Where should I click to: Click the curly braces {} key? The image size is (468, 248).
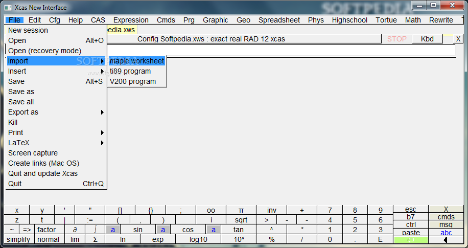(150, 210)
